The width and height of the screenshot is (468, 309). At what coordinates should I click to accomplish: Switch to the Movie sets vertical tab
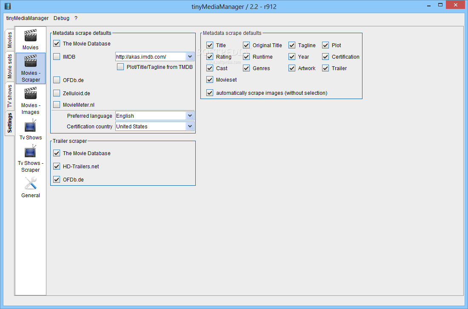(9, 66)
